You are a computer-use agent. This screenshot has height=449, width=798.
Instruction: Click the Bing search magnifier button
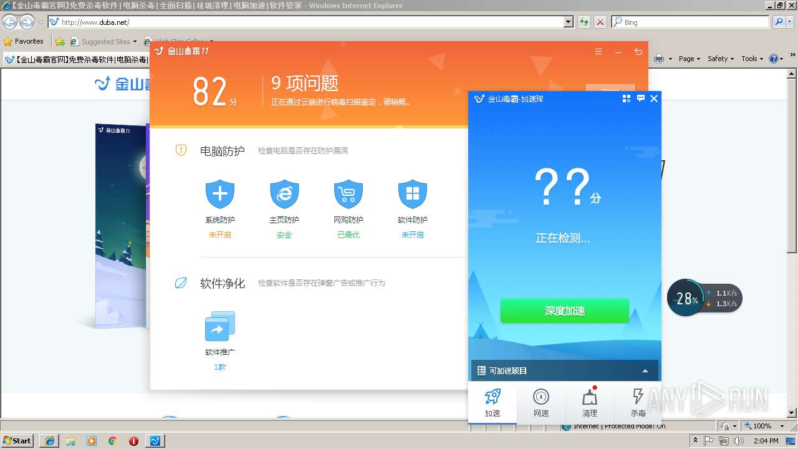coord(779,22)
